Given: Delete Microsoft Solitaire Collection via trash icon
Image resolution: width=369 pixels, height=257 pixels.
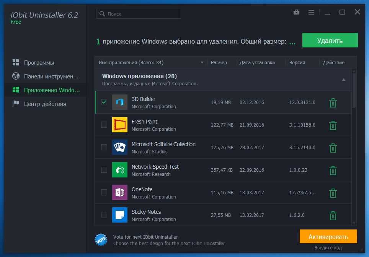Looking at the screenshot, I should pyautogui.click(x=333, y=148).
